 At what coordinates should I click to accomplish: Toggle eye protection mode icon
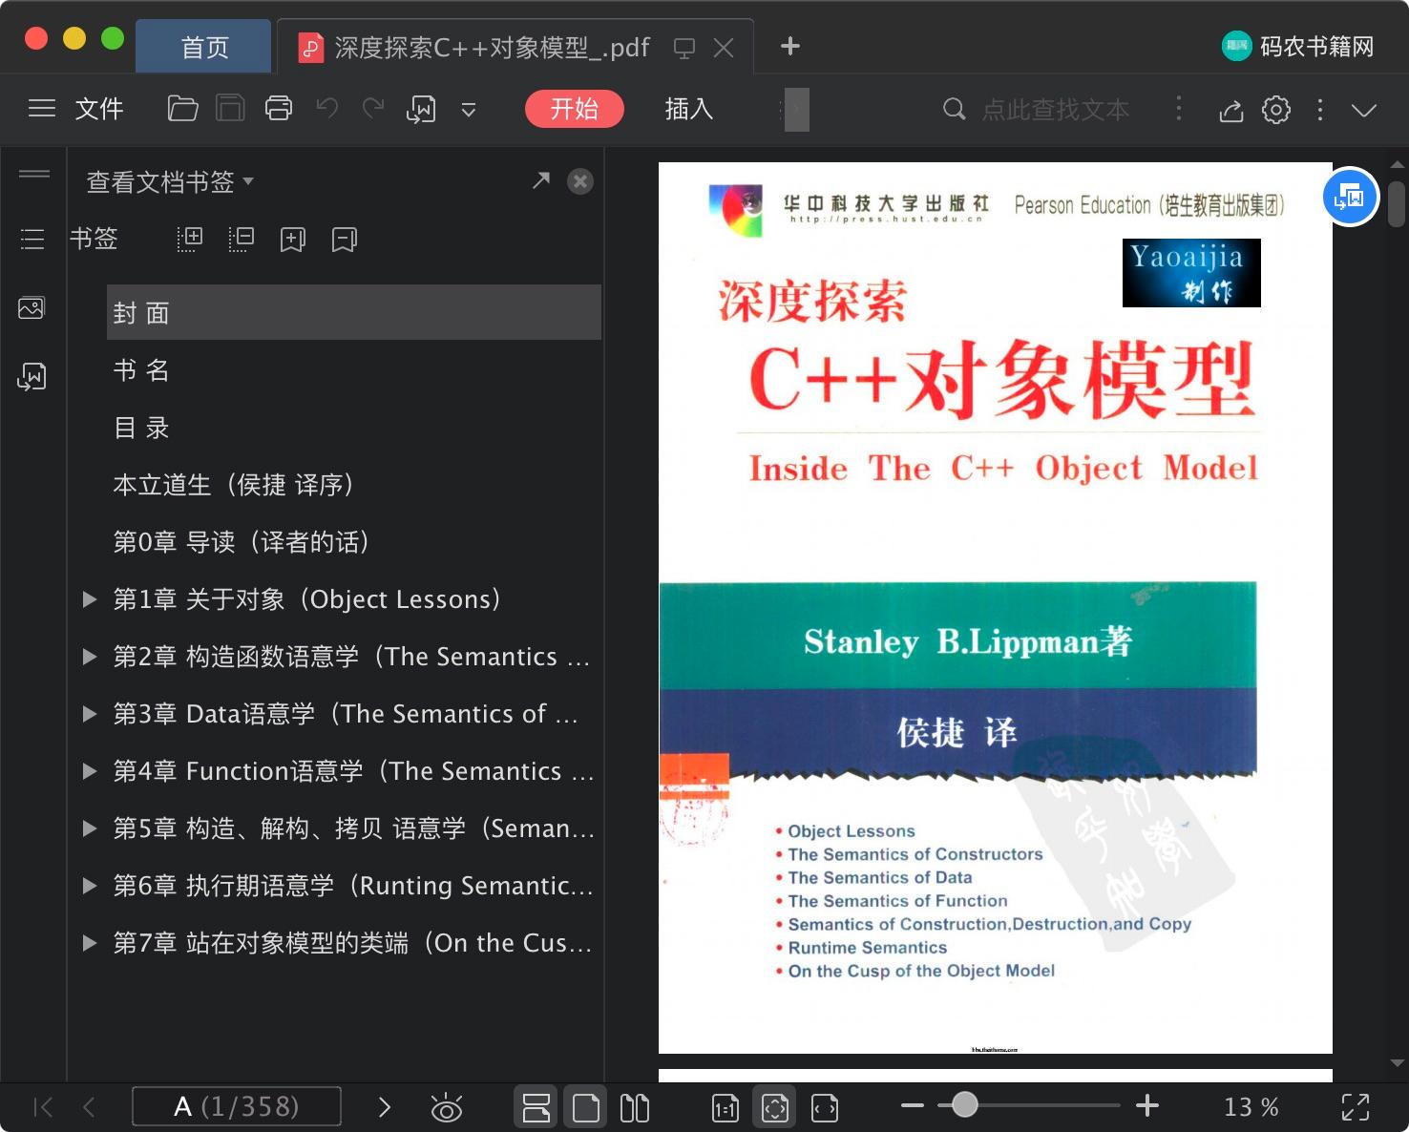pos(446,1107)
